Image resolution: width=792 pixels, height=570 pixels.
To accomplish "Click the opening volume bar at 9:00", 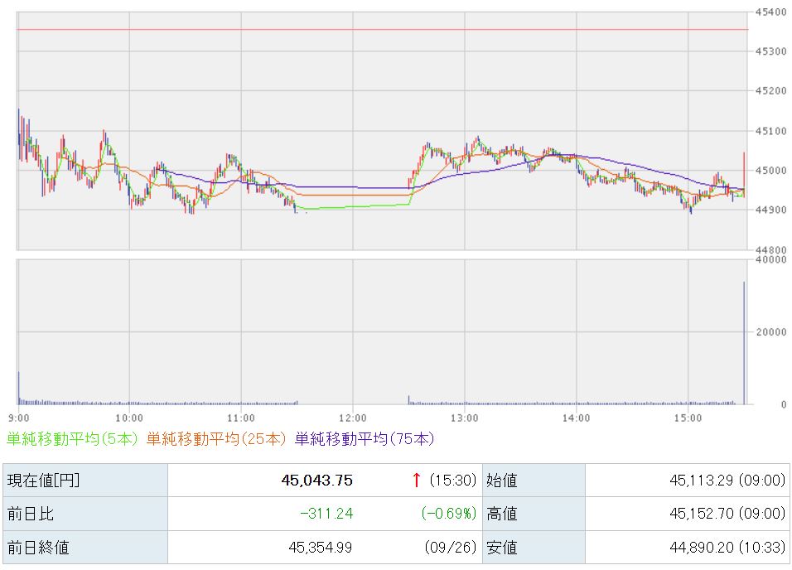I will click(19, 388).
